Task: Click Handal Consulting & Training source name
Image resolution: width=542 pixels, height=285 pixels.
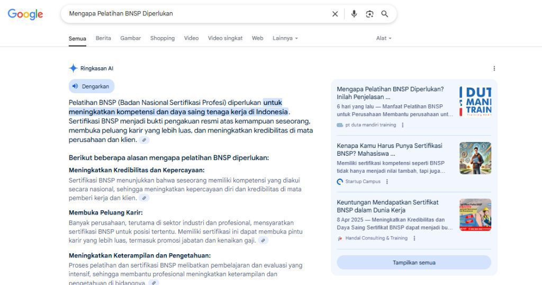Action: coord(376,238)
